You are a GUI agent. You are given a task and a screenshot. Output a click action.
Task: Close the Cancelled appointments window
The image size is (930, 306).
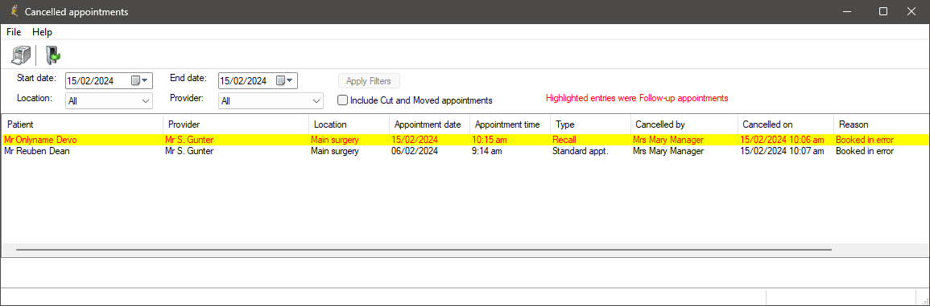click(911, 11)
